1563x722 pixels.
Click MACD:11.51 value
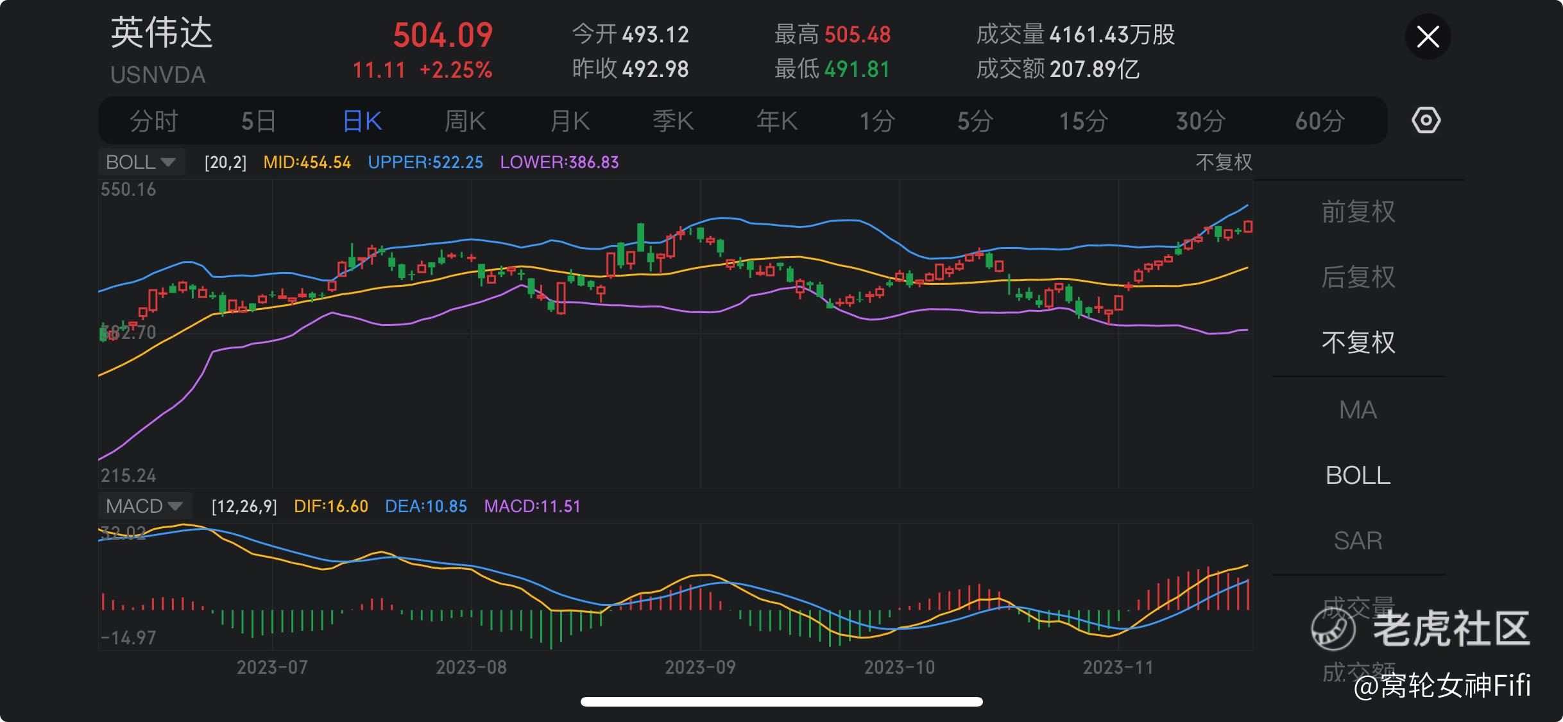pyautogui.click(x=532, y=506)
